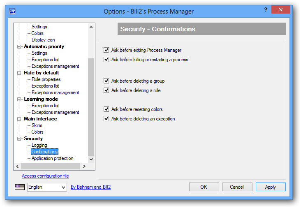Collapse the Security tree node

point(19,139)
